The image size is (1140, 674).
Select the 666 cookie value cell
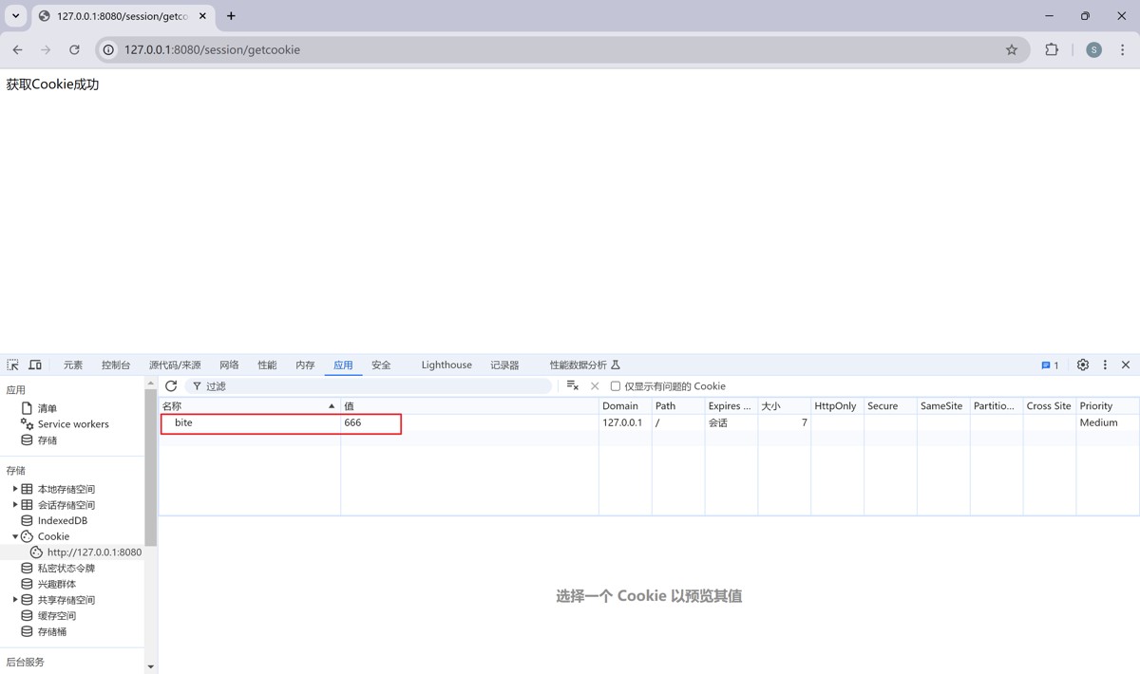pyautogui.click(x=469, y=422)
